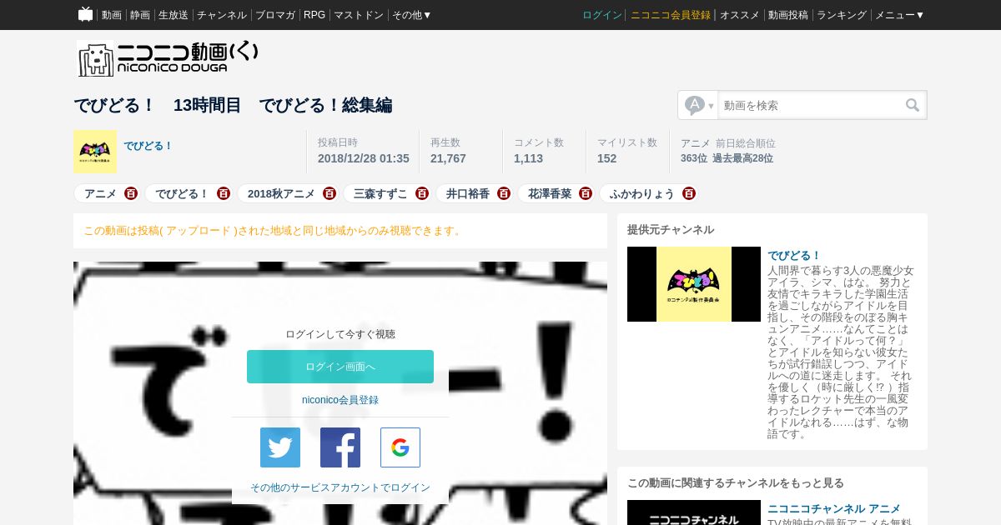Click the magnifier search icon
Image resolution: width=1001 pixels, height=525 pixels.
pyautogui.click(x=913, y=105)
